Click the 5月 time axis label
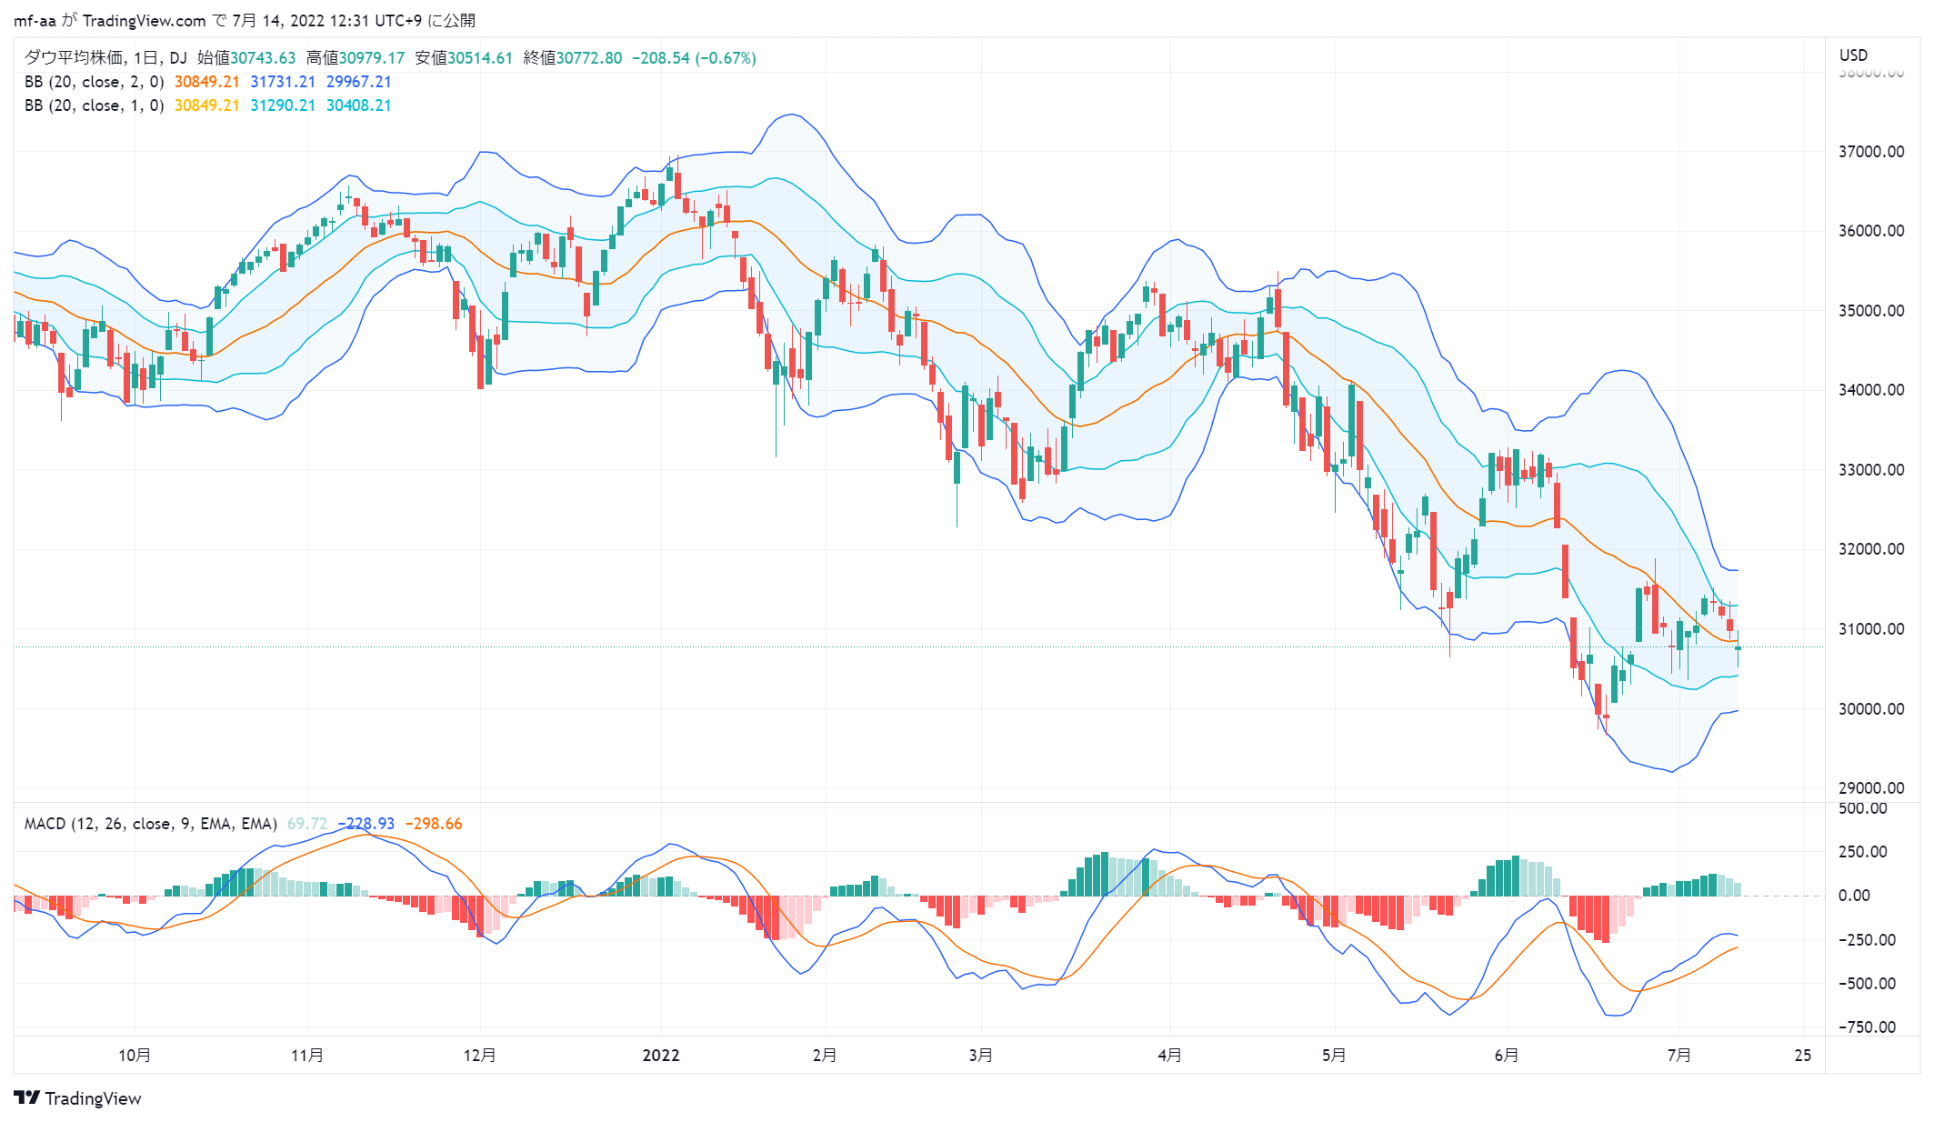 1334,1056
